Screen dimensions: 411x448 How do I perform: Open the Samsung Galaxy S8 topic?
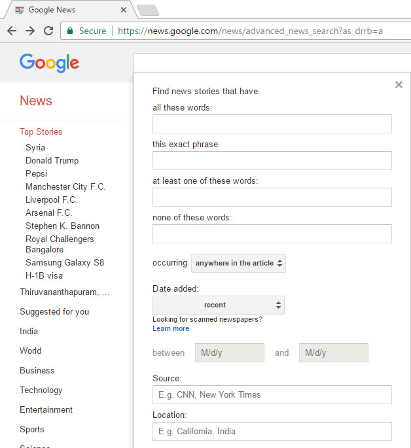pyautogui.click(x=65, y=262)
